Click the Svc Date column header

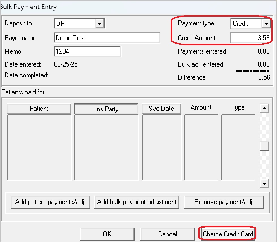161,109
